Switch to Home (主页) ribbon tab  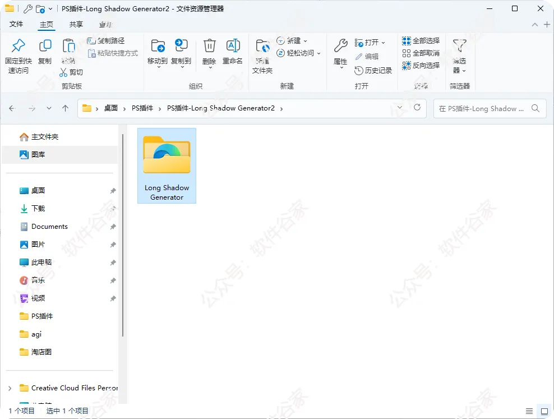[x=47, y=24]
